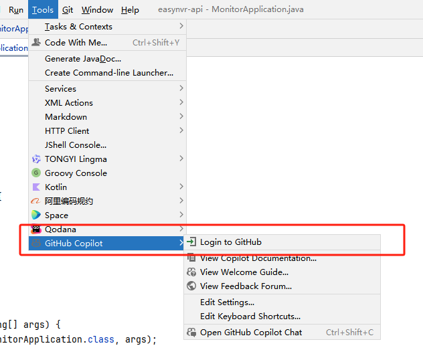Open JShell Console… from Tools menu

pos(107,145)
